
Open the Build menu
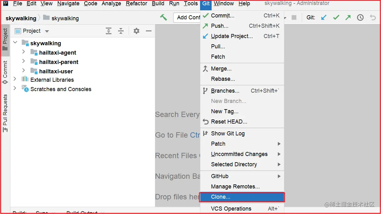point(158,4)
